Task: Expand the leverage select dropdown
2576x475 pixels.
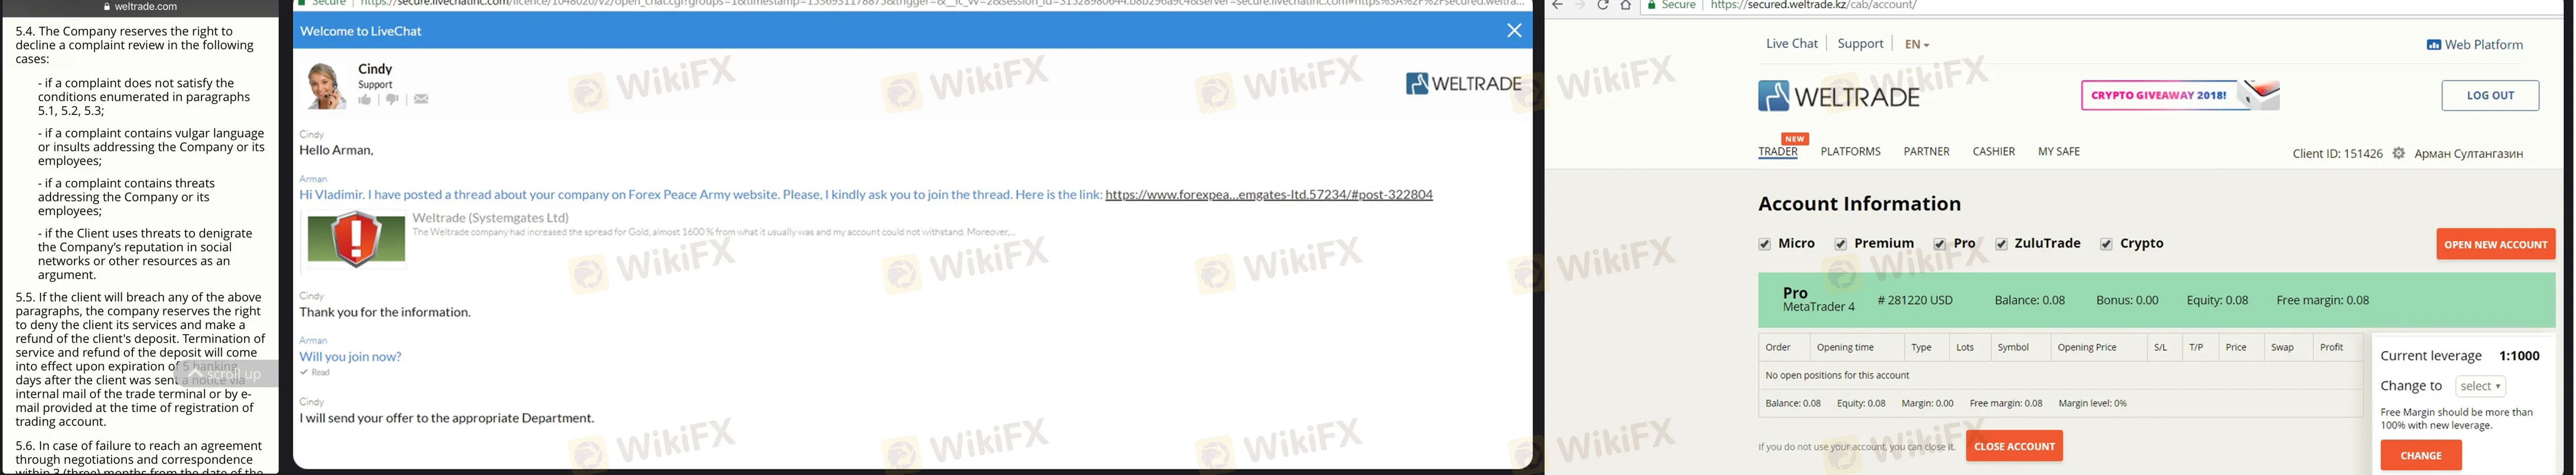Action: pos(2480,386)
